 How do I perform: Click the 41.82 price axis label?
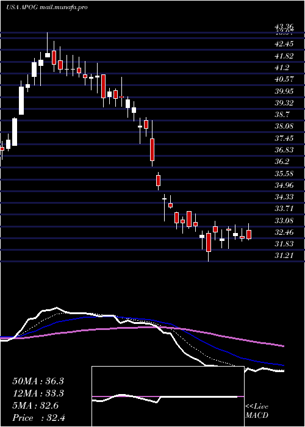click(x=284, y=56)
